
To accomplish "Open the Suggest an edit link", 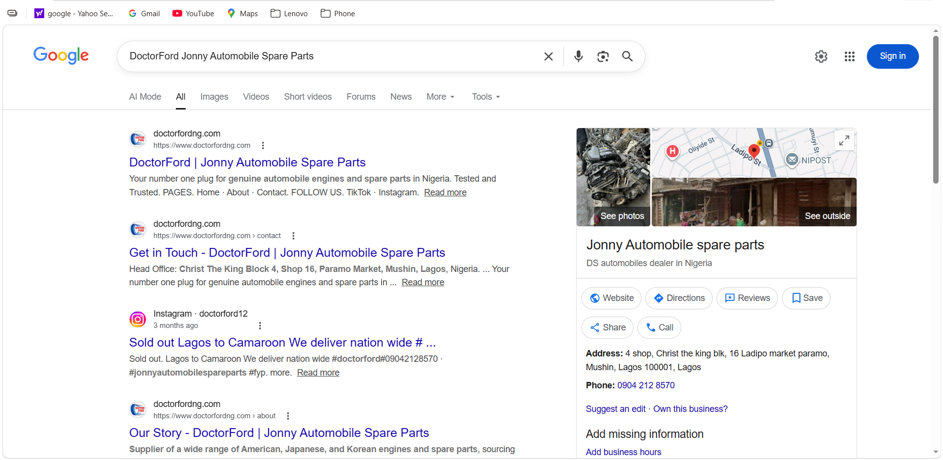I will (615, 409).
